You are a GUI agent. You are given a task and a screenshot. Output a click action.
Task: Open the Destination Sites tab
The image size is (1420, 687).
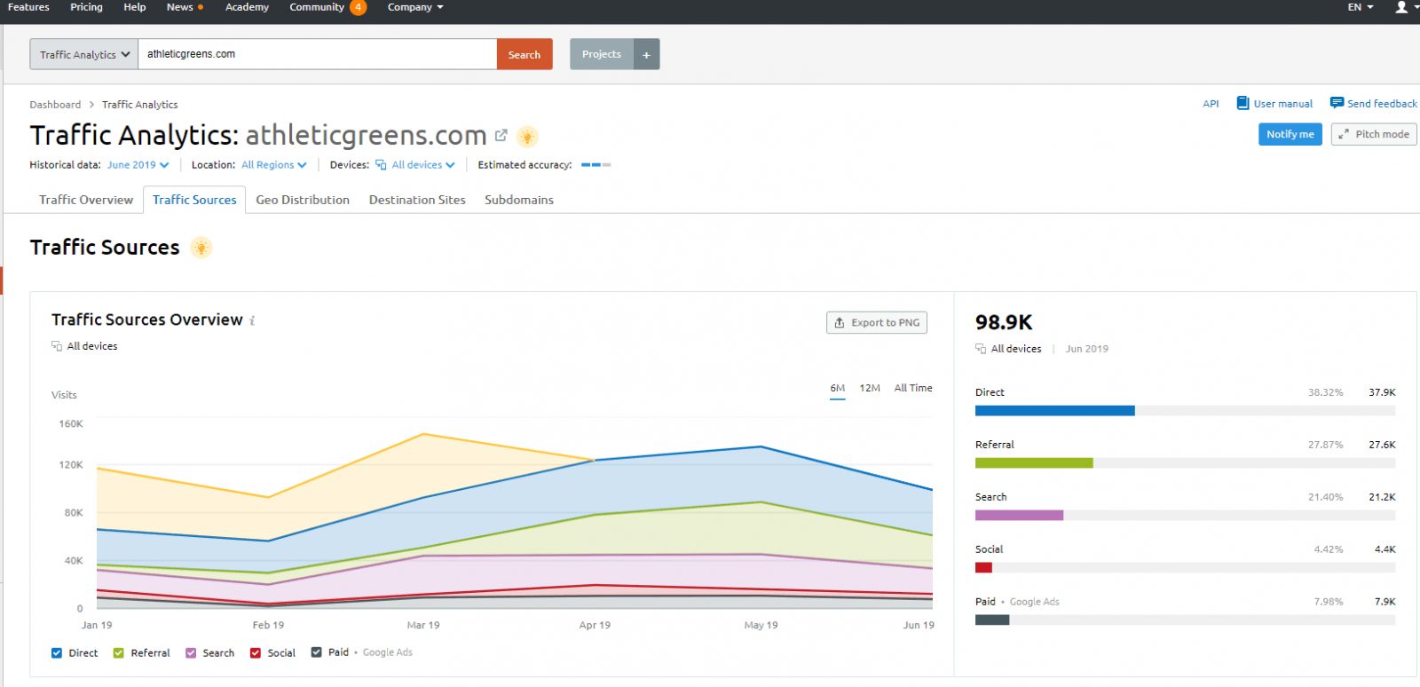pyautogui.click(x=417, y=200)
